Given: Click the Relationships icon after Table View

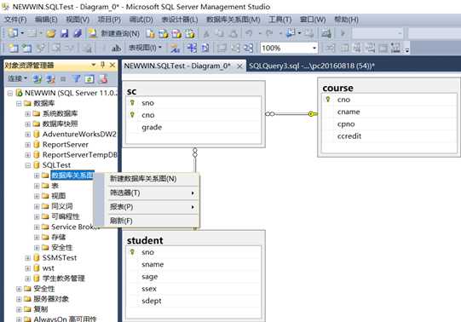Looking at the screenshot, I should 175,48.
